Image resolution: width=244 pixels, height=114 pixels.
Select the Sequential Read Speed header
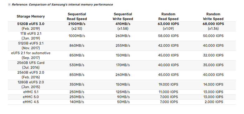pyautogui.click(x=77, y=16)
